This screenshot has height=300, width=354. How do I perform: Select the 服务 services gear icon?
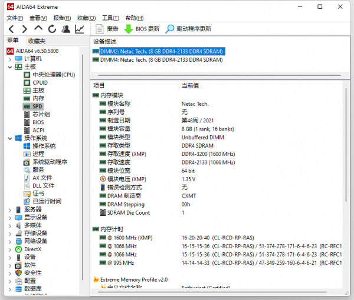[27, 170]
